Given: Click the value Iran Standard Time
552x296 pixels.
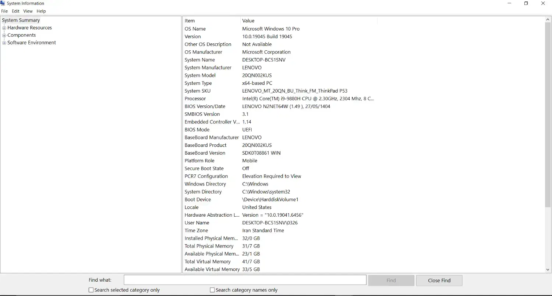Looking at the screenshot, I should pos(263,231).
